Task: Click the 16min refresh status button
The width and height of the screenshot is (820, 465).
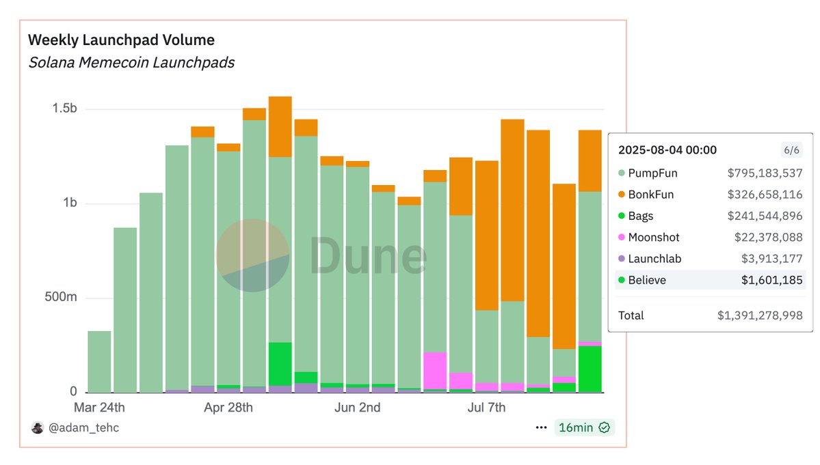Action: tap(584, 427)
